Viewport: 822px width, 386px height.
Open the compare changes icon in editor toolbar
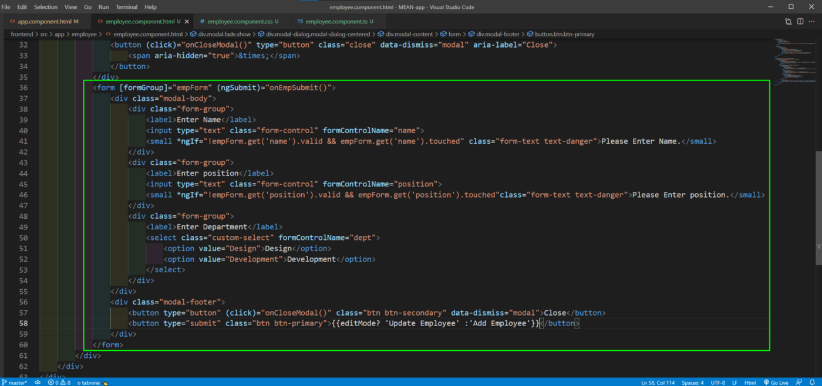point(788,22)
